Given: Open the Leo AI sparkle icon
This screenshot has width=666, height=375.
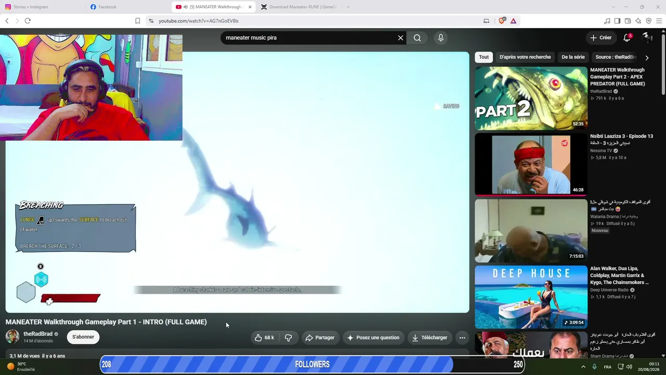Looking at the screenshot, I should tap(638, 21).
